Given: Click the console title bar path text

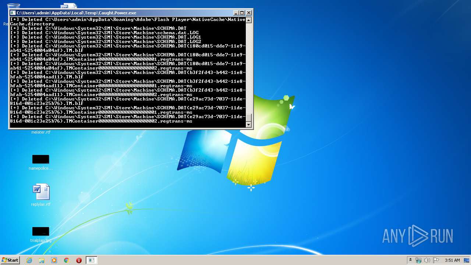Looking at the screenshot, I should [76, 13].
